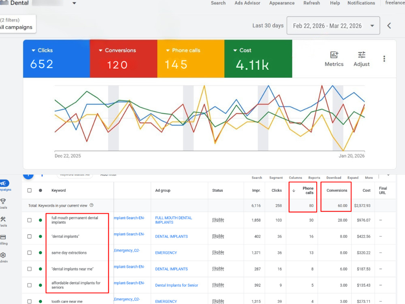Click the Keyword column header
Viewport: 405px width, 304px height.
pyautogui.click(x=58, y=190)
